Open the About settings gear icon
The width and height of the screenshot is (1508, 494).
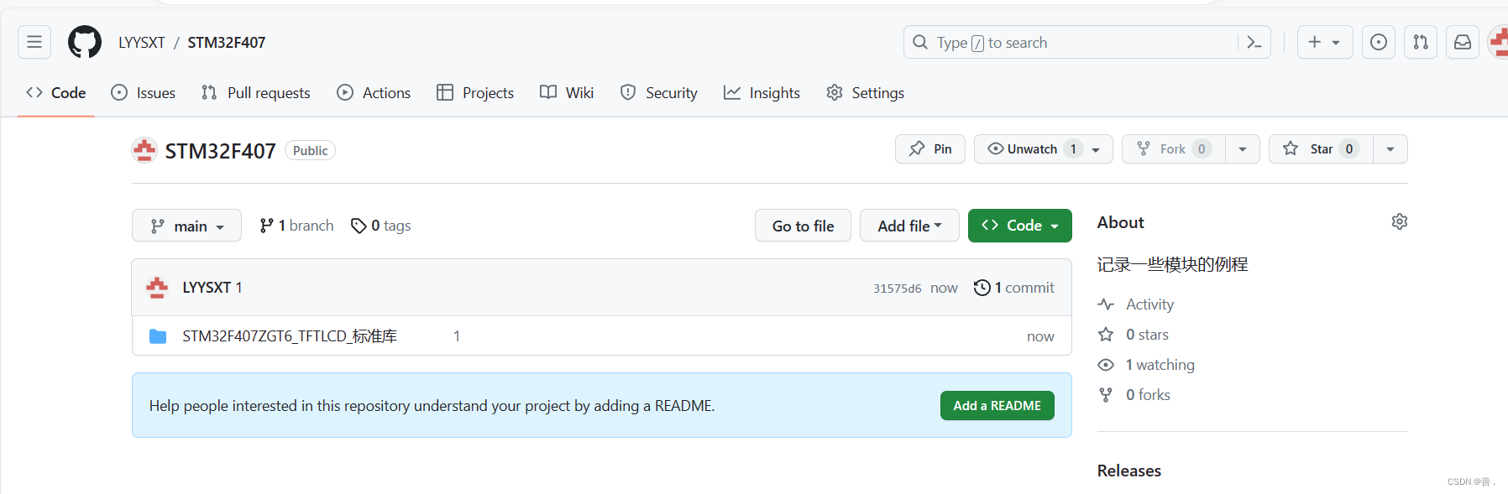pos(1399,221)
